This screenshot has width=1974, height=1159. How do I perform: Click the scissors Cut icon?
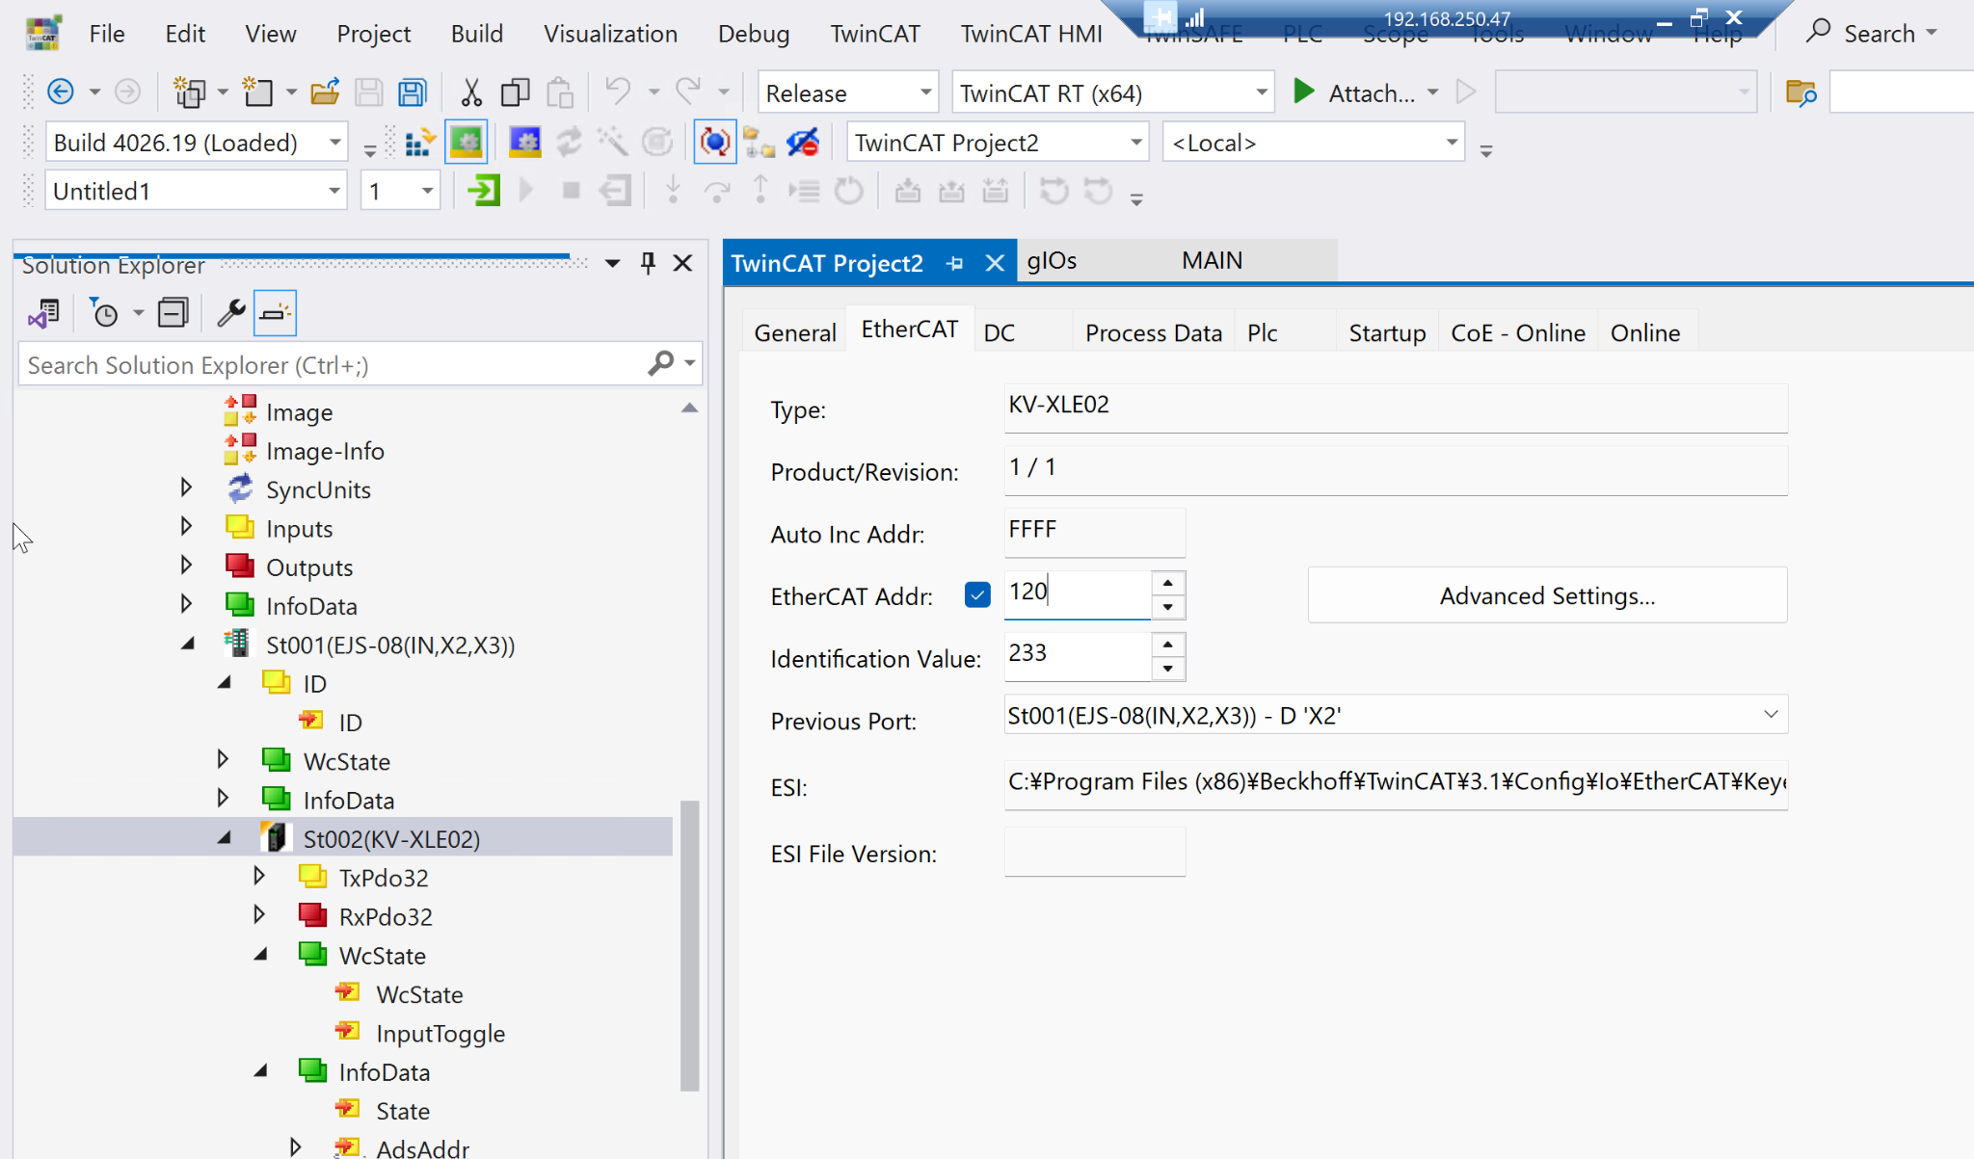click(x=470, y=93)
